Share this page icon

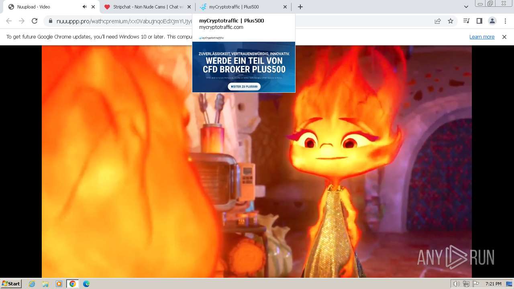click(438, 21)
